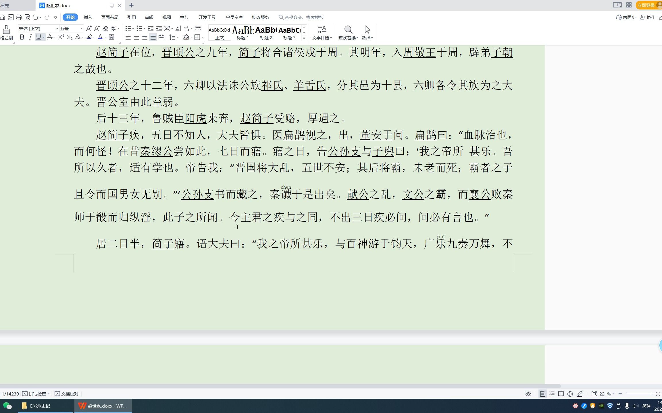Viewport: 662px width, 413px height.
Task: Open the 221% zoom level dropdown
Action: (607, 394)
